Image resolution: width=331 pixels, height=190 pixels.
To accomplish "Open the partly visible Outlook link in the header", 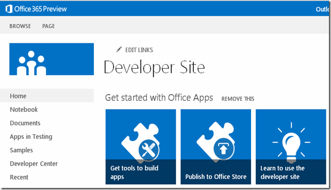I will [x=322, y=9].
